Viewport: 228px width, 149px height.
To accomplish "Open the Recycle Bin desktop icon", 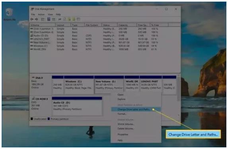I will (x=9, y=12).
